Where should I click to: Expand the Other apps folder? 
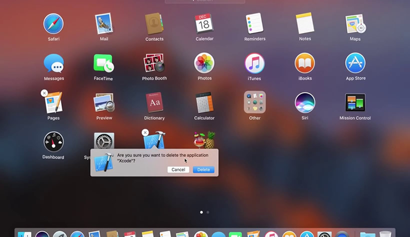point(254,102)
